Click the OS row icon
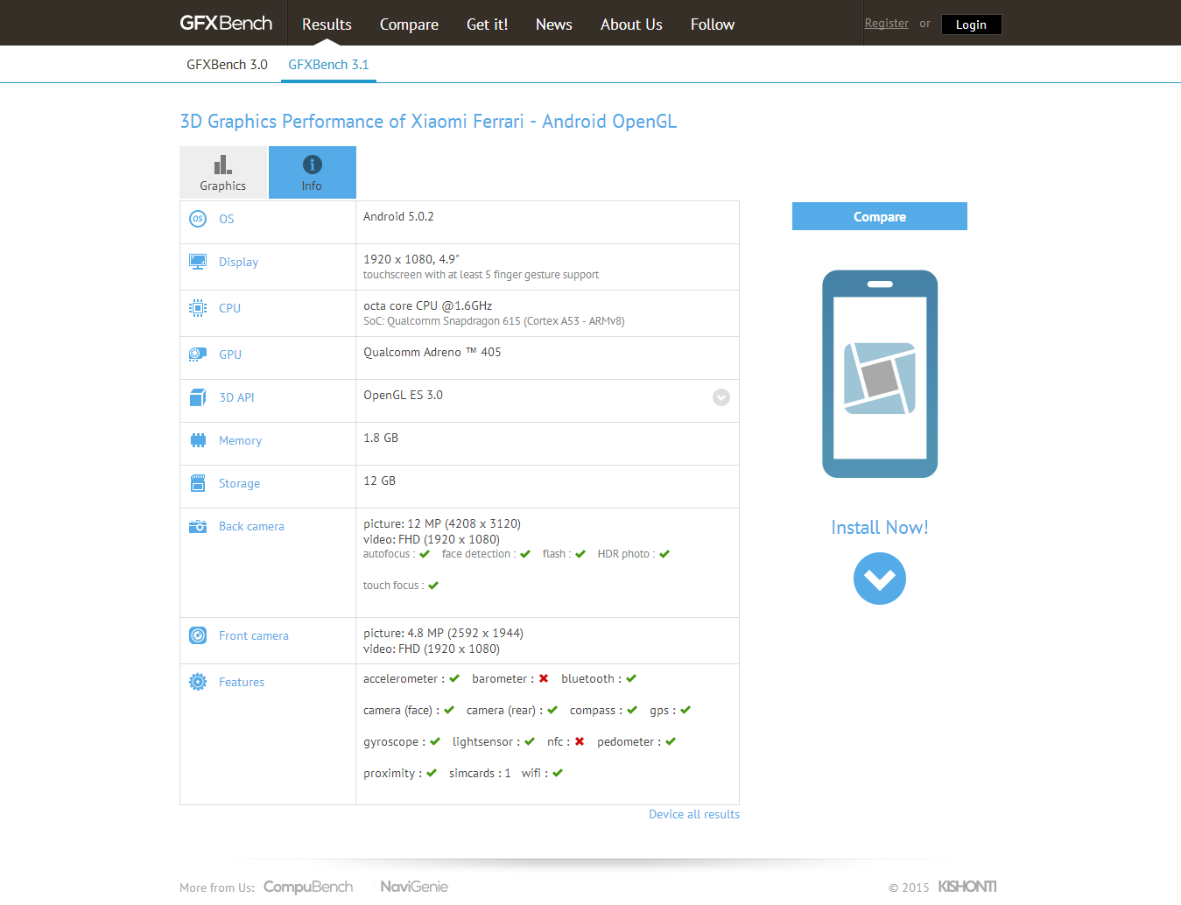Image resolution: width=1181 pixels, height=905 pixels. pos(198,219)
